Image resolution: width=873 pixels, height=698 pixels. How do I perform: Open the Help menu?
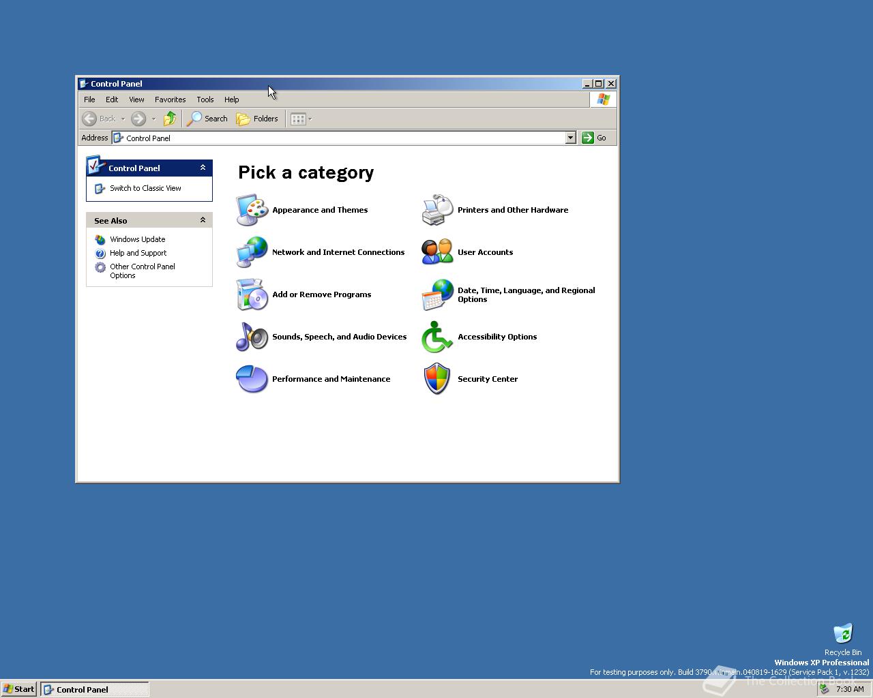[x=232, y=100]
